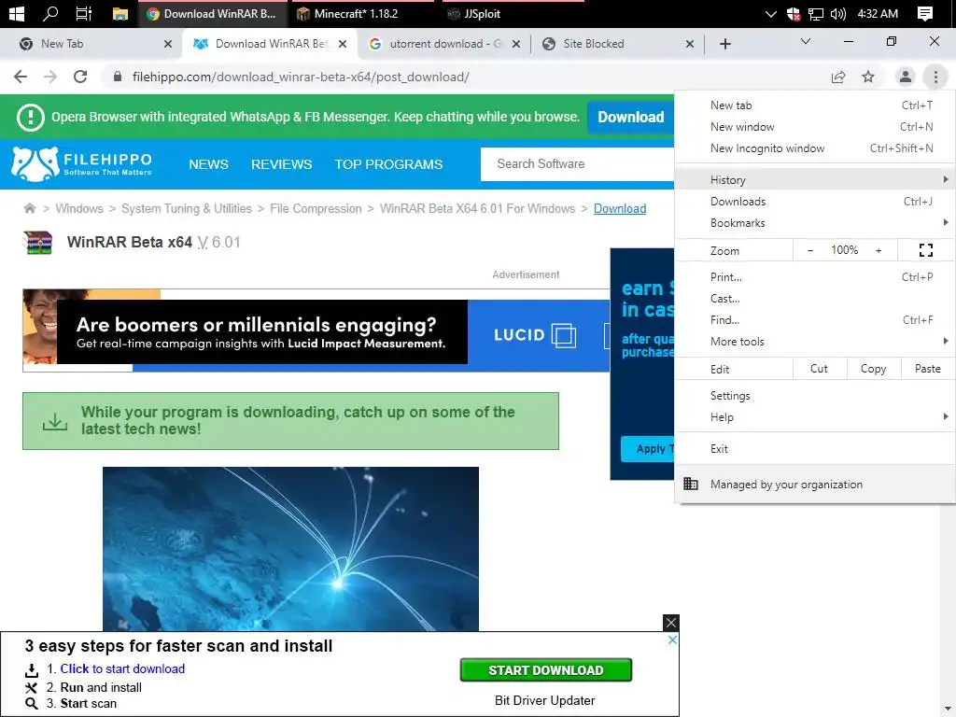Click the taskbar search magnifier
This screenshot has width=956, height=717.
(50, 13)
